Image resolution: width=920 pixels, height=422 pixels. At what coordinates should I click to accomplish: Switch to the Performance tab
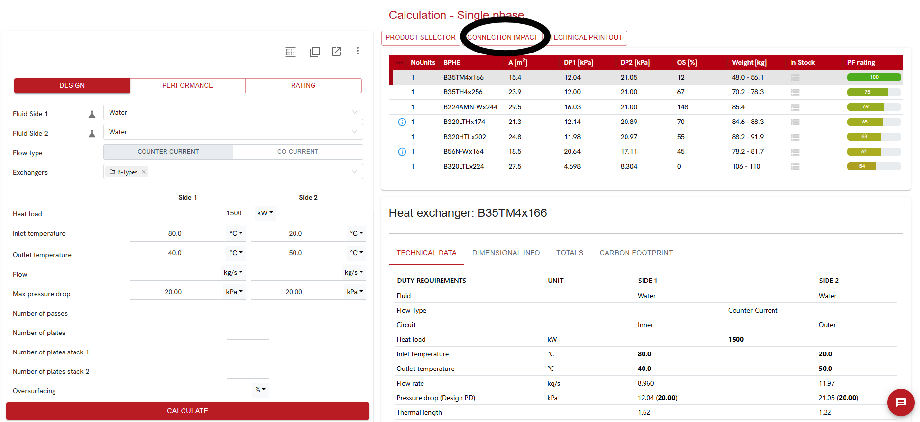pos(187,86)
